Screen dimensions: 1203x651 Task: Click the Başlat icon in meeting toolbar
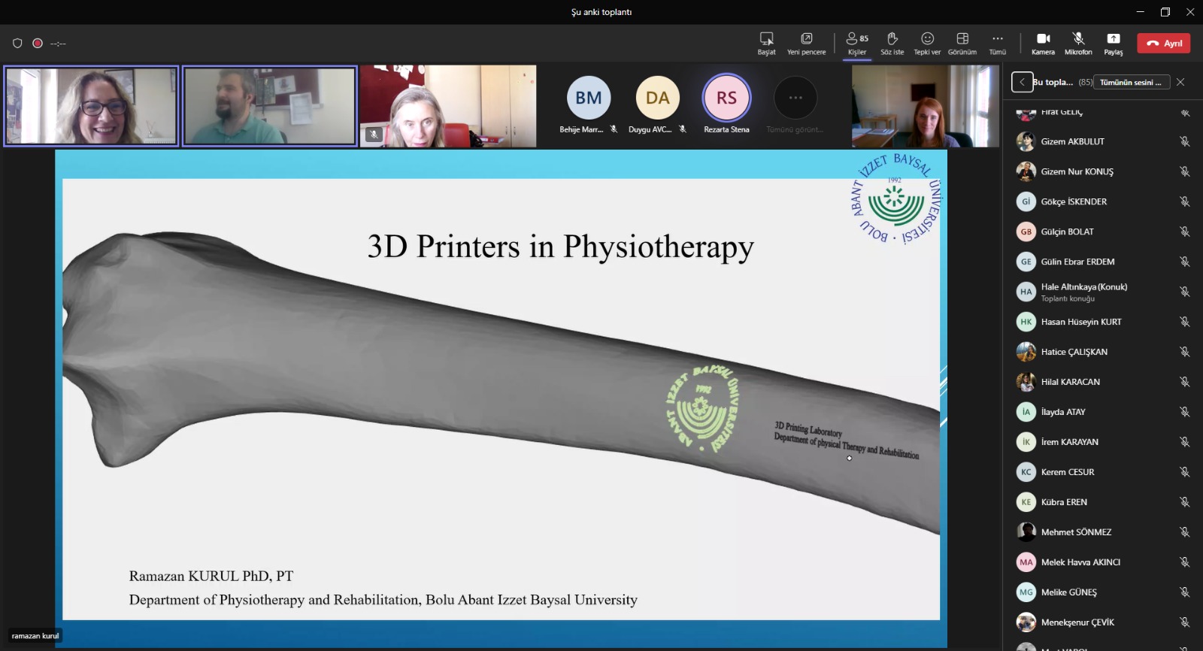click(766, 43)
